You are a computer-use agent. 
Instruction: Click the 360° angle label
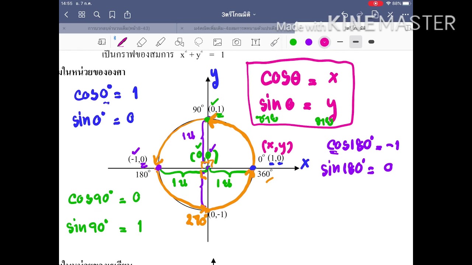(x=265, y=174)
